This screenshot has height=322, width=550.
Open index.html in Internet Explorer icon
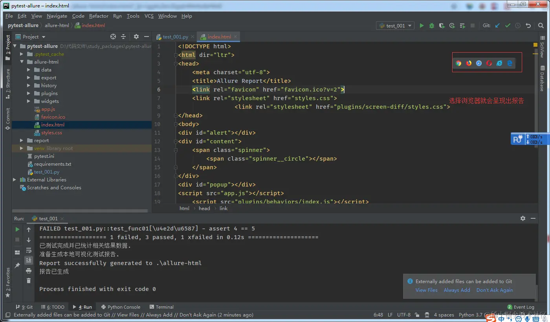(499, 63)
